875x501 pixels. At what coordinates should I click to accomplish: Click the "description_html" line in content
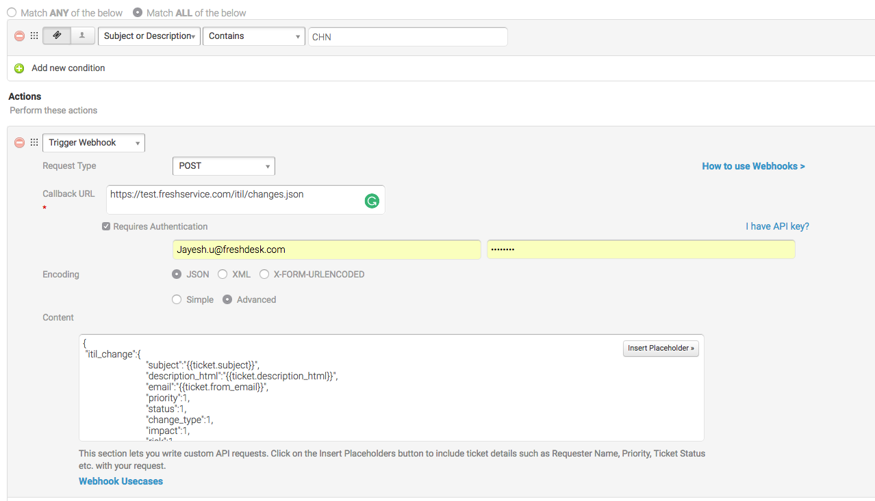click(x=242, y=376)
